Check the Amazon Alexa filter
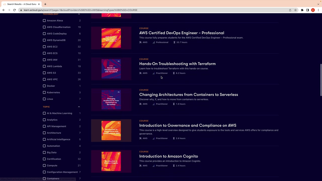This screenshot has height=181, width=322. click(44, 21)
